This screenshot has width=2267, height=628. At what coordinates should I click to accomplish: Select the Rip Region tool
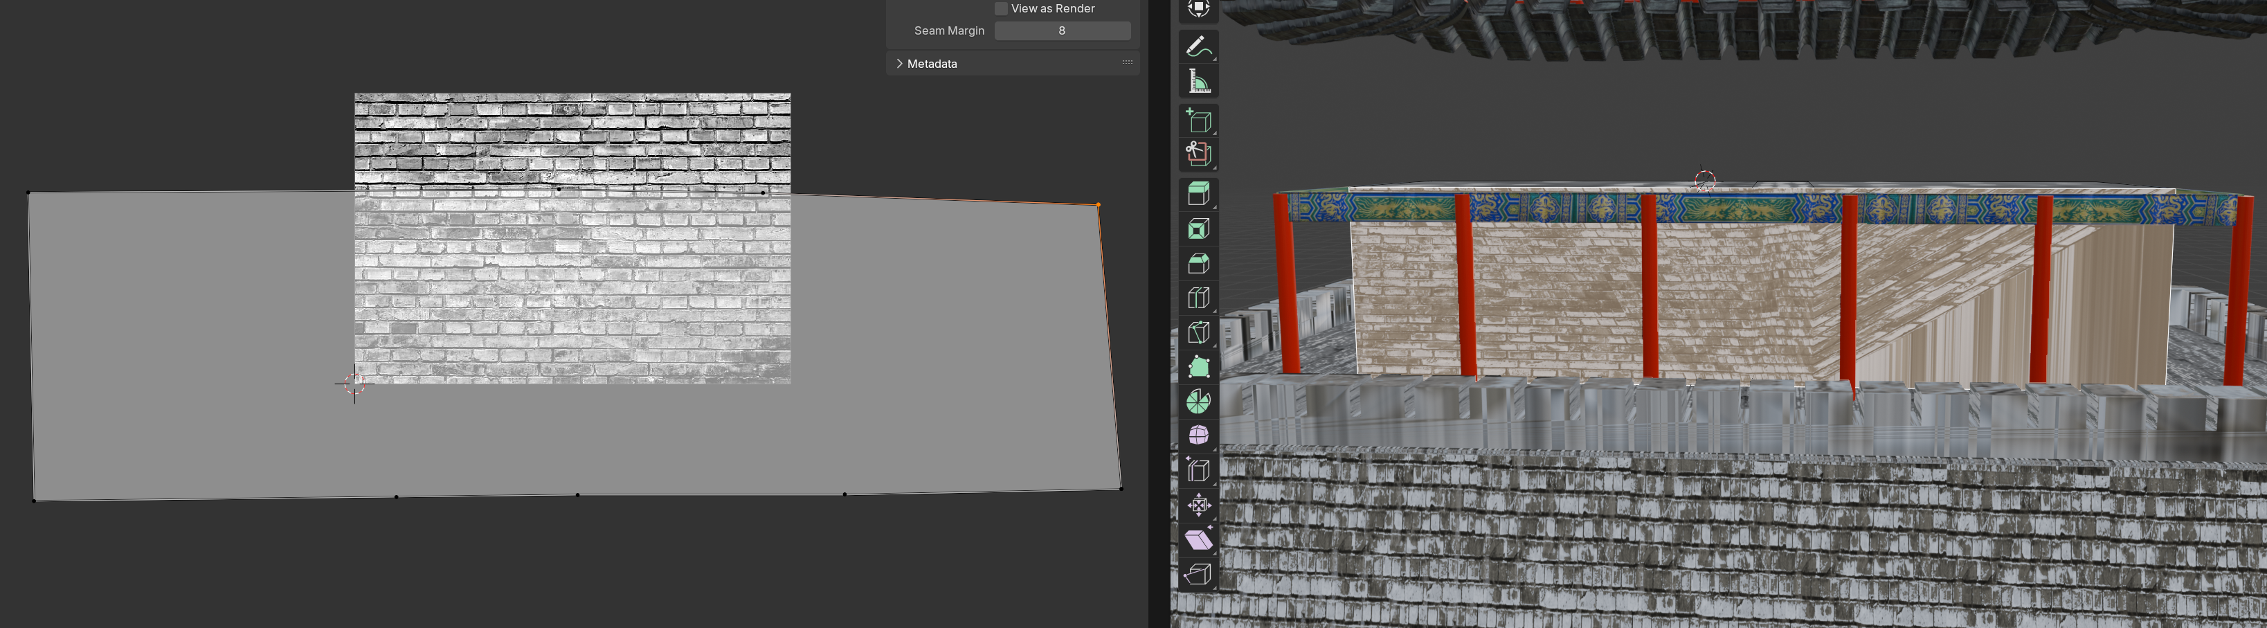(x=1199, y=573)
